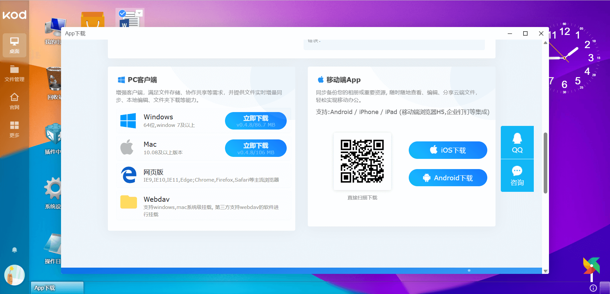Image resolution: width=610 pixels, height=294 pixels.
Task: Open the orange shopping bag desktop icon
Action: [93, 19]
